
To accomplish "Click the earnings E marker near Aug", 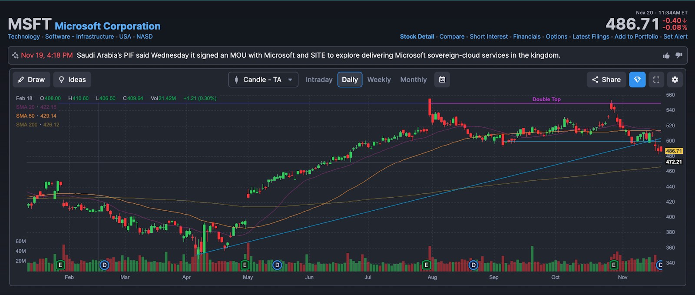I will pyautogui.click(x=426, y=265).
